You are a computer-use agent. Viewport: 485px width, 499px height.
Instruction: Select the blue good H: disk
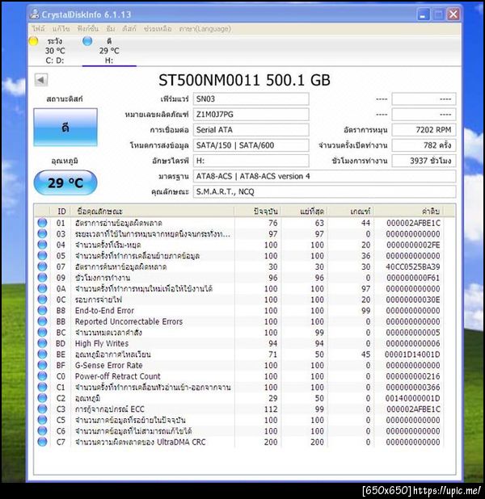coord(109,51)
